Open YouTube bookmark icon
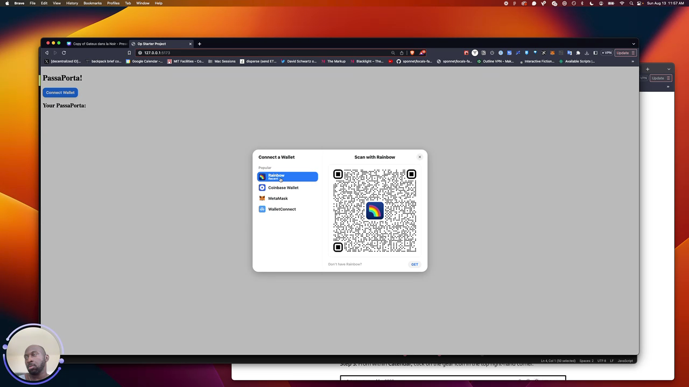The image size is (689, 387). [x=391, y=61]
